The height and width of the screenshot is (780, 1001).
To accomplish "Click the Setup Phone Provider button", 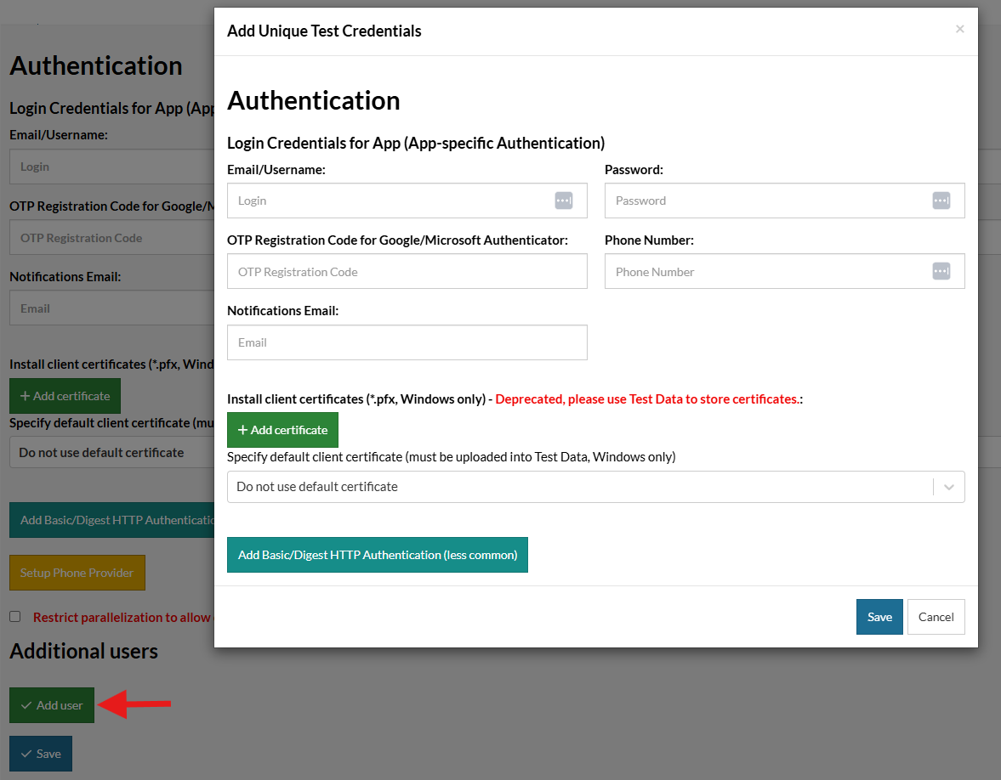I will [x=77, y=573].
